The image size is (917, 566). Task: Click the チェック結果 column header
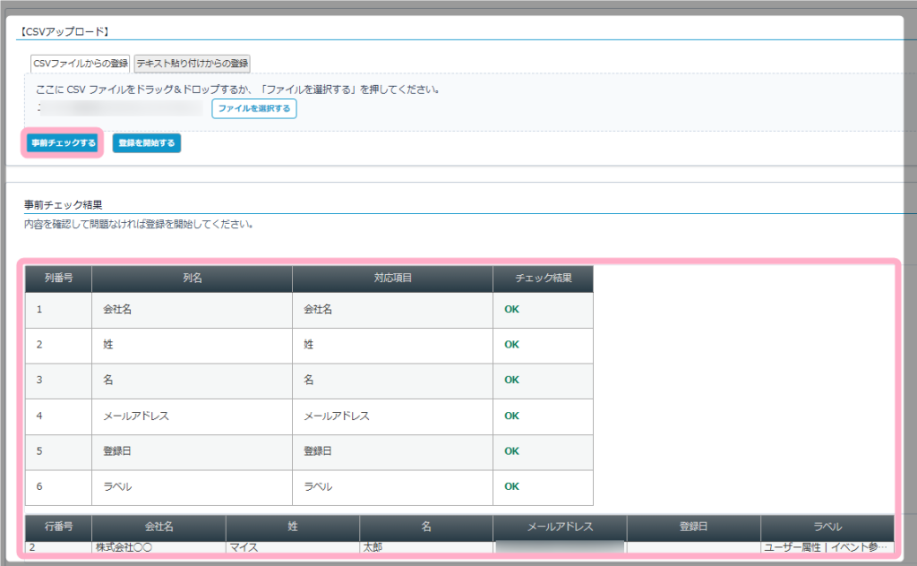coord(543,279)
